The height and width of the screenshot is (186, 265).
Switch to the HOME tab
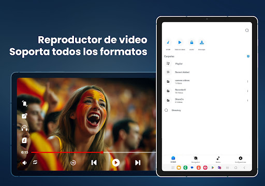pyautogui.click(x=173, y=159)
